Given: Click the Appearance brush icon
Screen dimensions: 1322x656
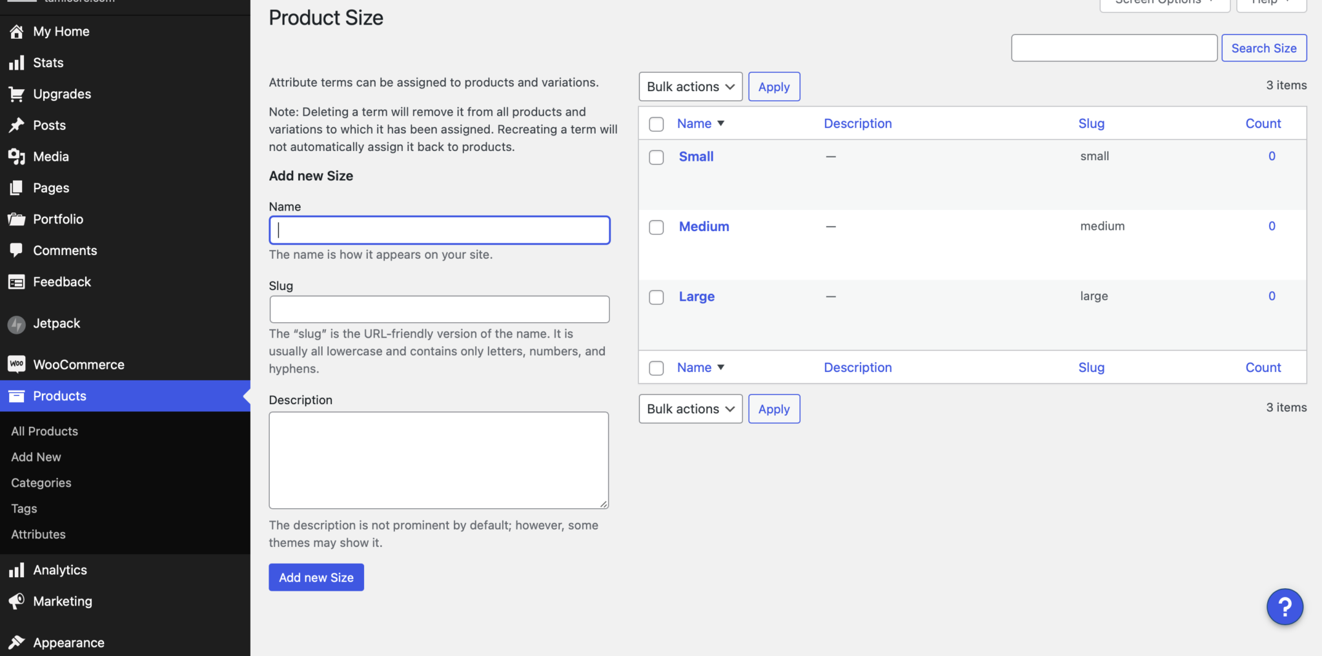Looking at the screenshot, I should [x=17, y=642].
